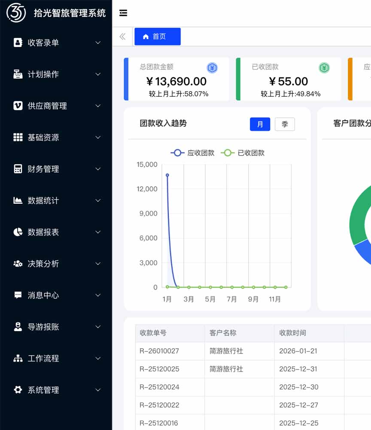Open the 收客录单 sidebar menu

point(56,43)
